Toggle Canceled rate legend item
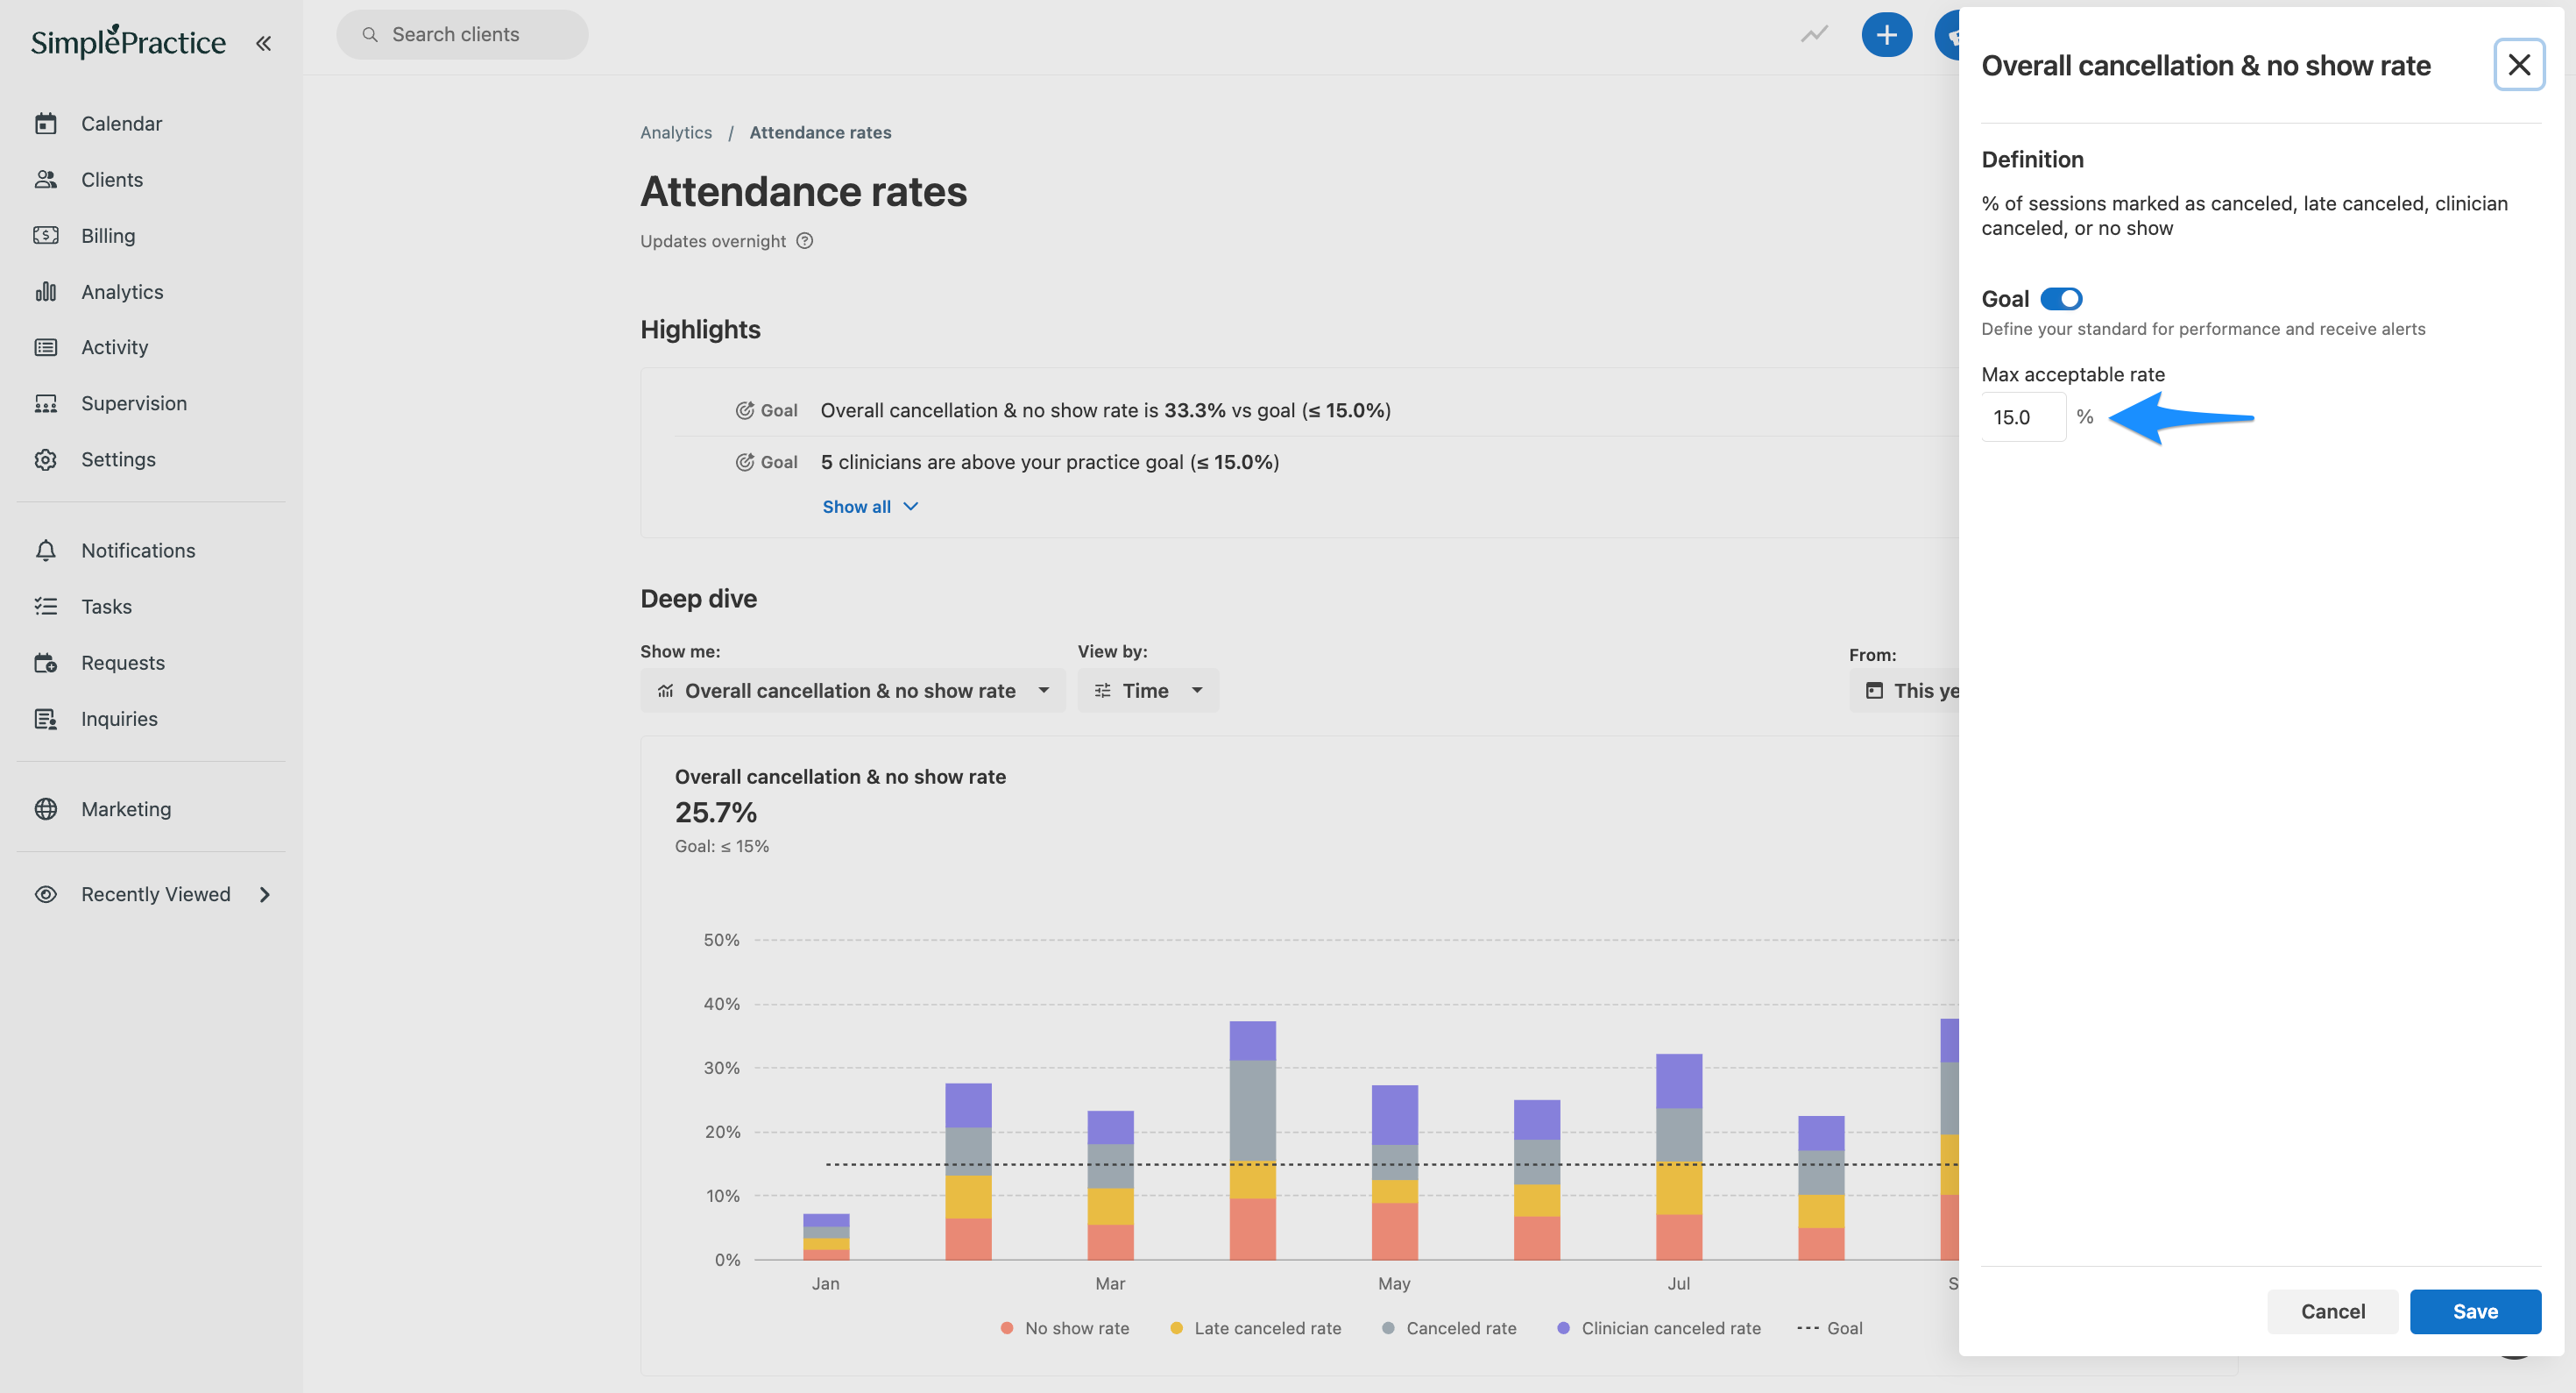This screenshot has height=1393, width=2576. click(1448, 1328)
